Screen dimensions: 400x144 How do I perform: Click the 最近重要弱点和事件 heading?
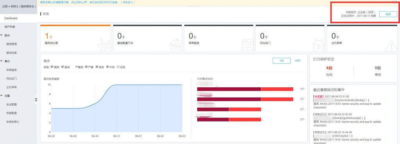(329, 90)
